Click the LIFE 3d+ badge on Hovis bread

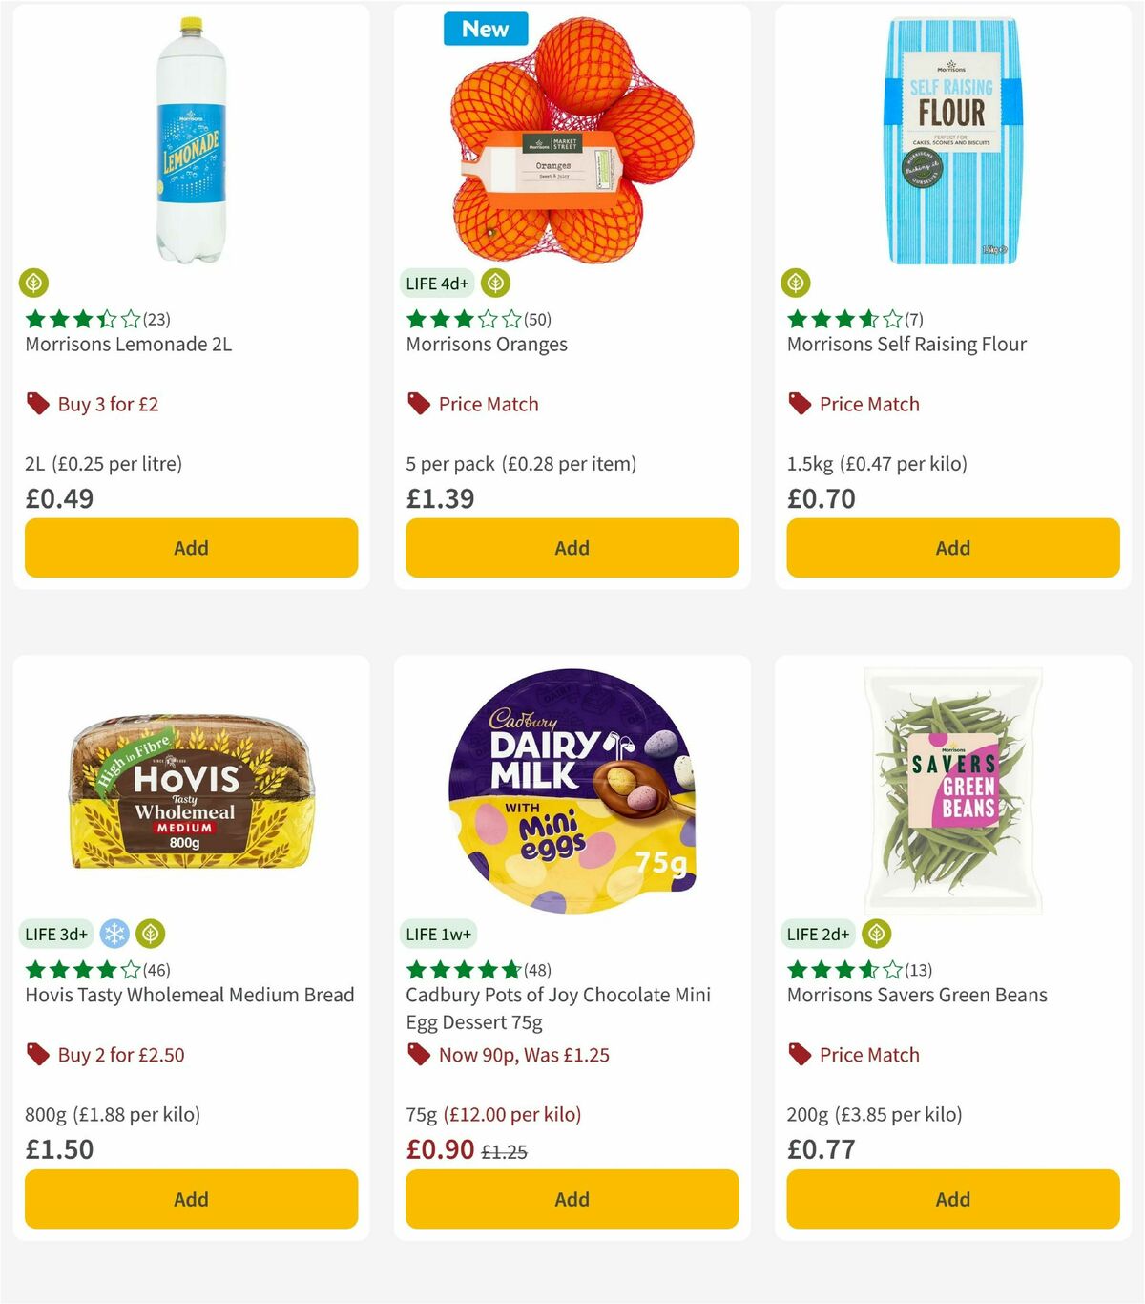tap(57, 934)
